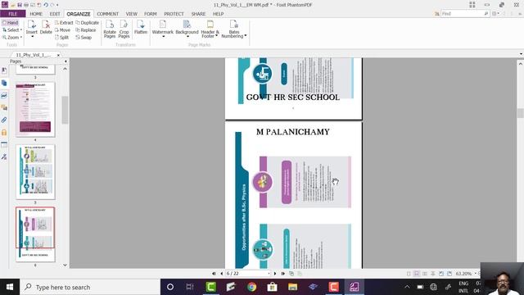Click Split document button
This screenshot has width=524, height=295.
[62, 38]
